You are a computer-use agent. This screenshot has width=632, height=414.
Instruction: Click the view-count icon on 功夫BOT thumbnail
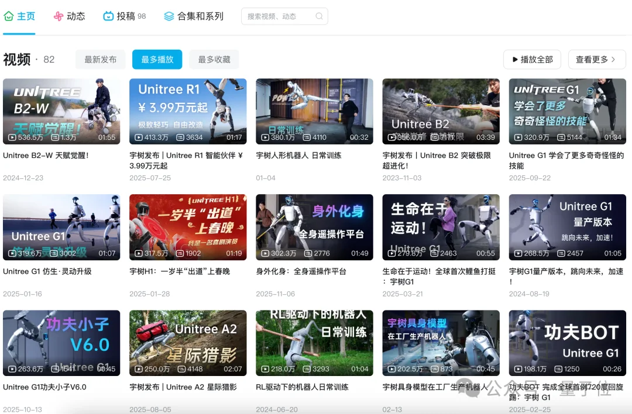[x=518, y=368]
